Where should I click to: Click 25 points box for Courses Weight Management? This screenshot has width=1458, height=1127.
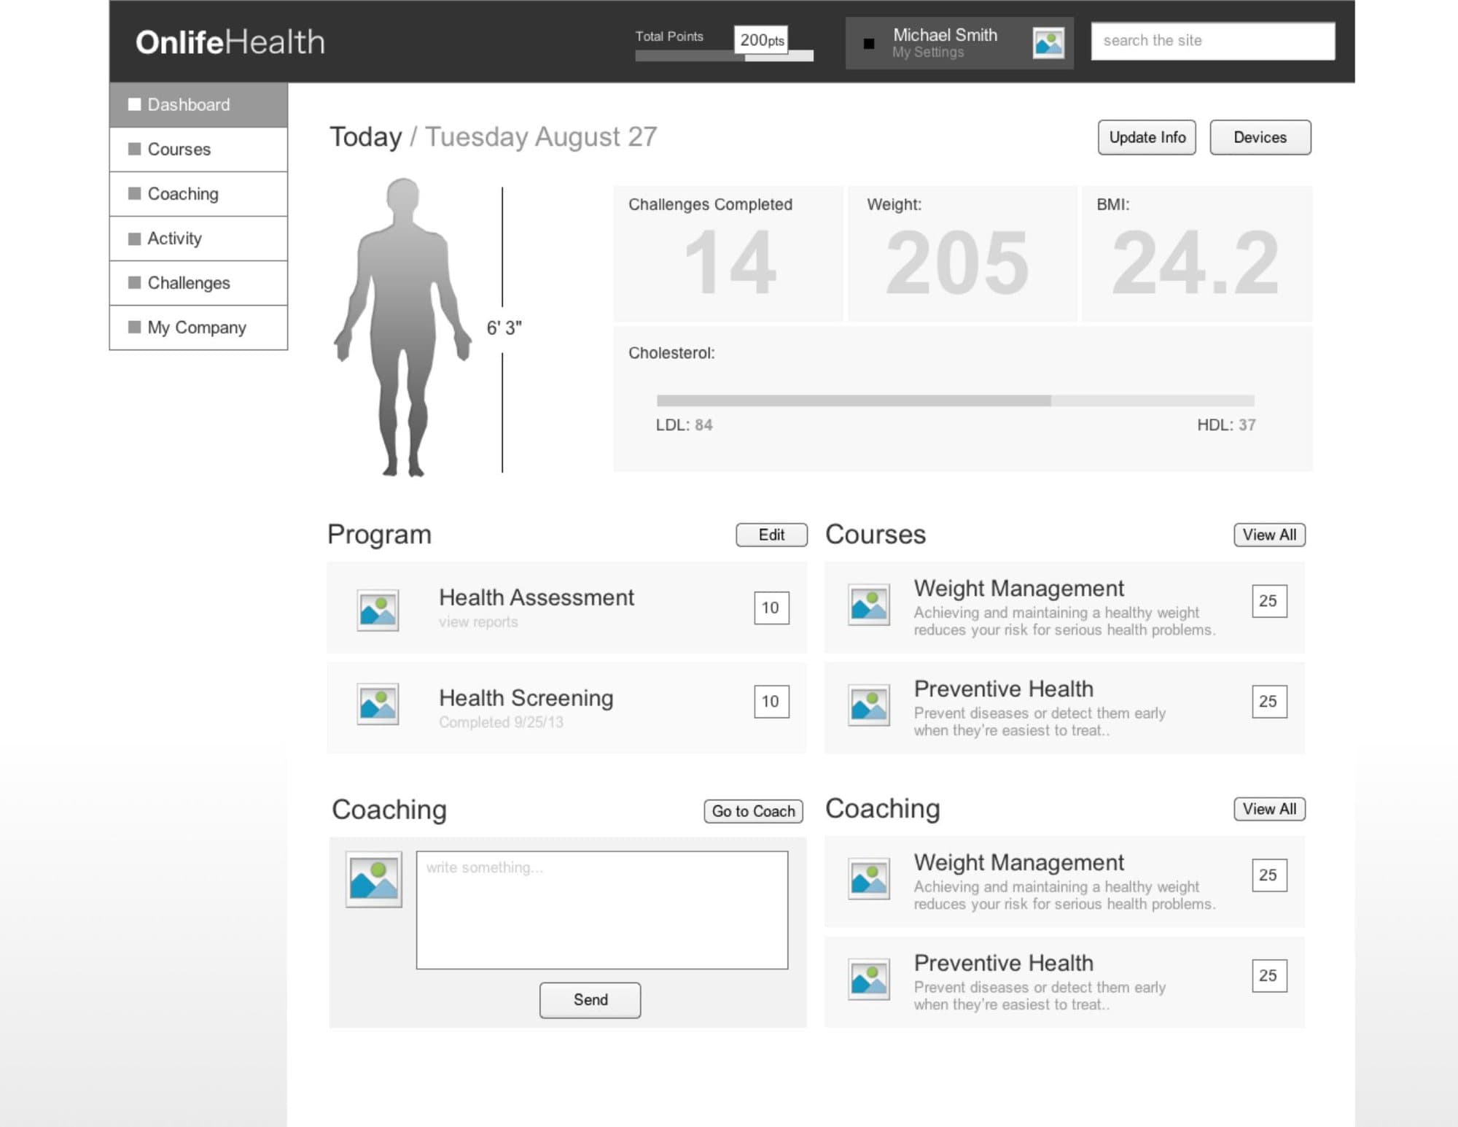pos(1269,601)
